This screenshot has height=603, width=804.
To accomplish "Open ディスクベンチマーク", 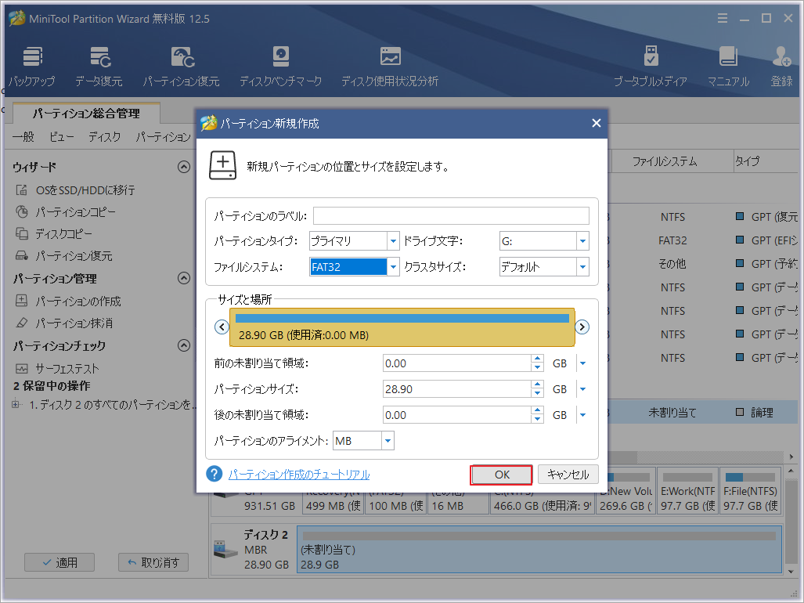I will tap(280, 63).
